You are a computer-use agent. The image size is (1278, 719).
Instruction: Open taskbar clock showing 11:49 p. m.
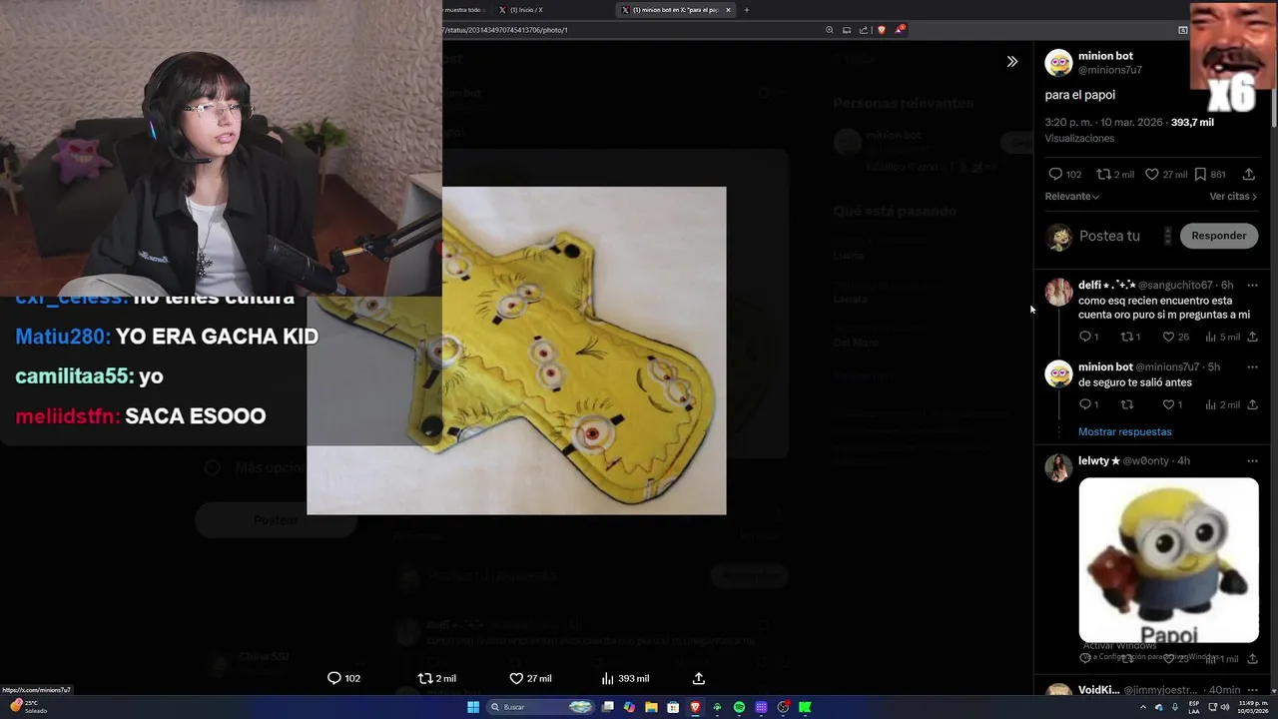pyautogui.click(x=1255, y=707)
